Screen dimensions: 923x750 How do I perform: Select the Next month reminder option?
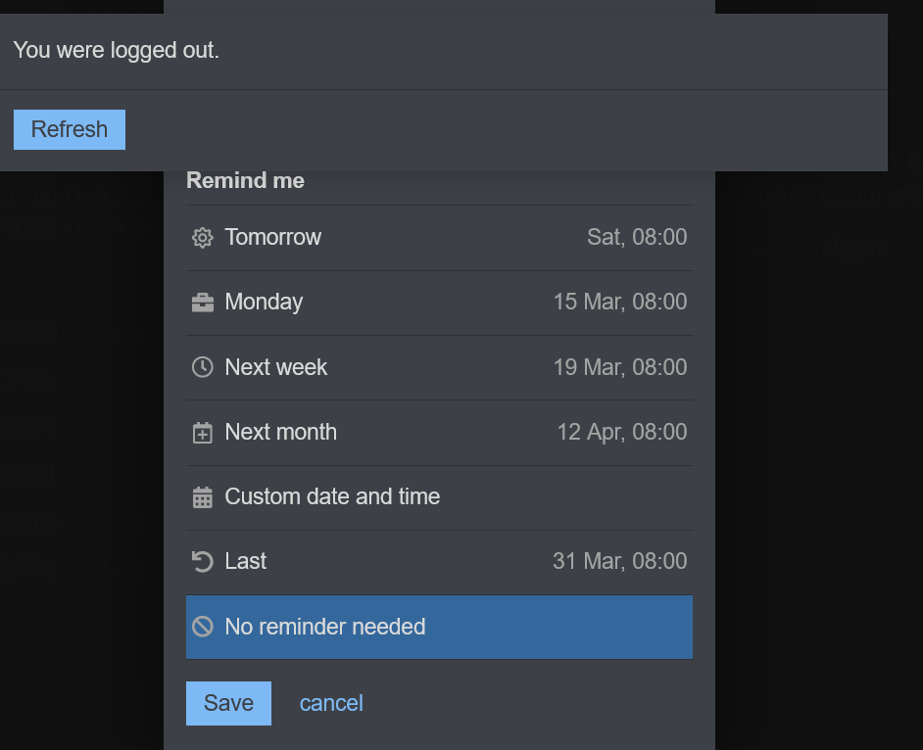click(x=439, y=433)
